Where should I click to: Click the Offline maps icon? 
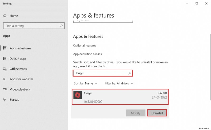(5, 69)
